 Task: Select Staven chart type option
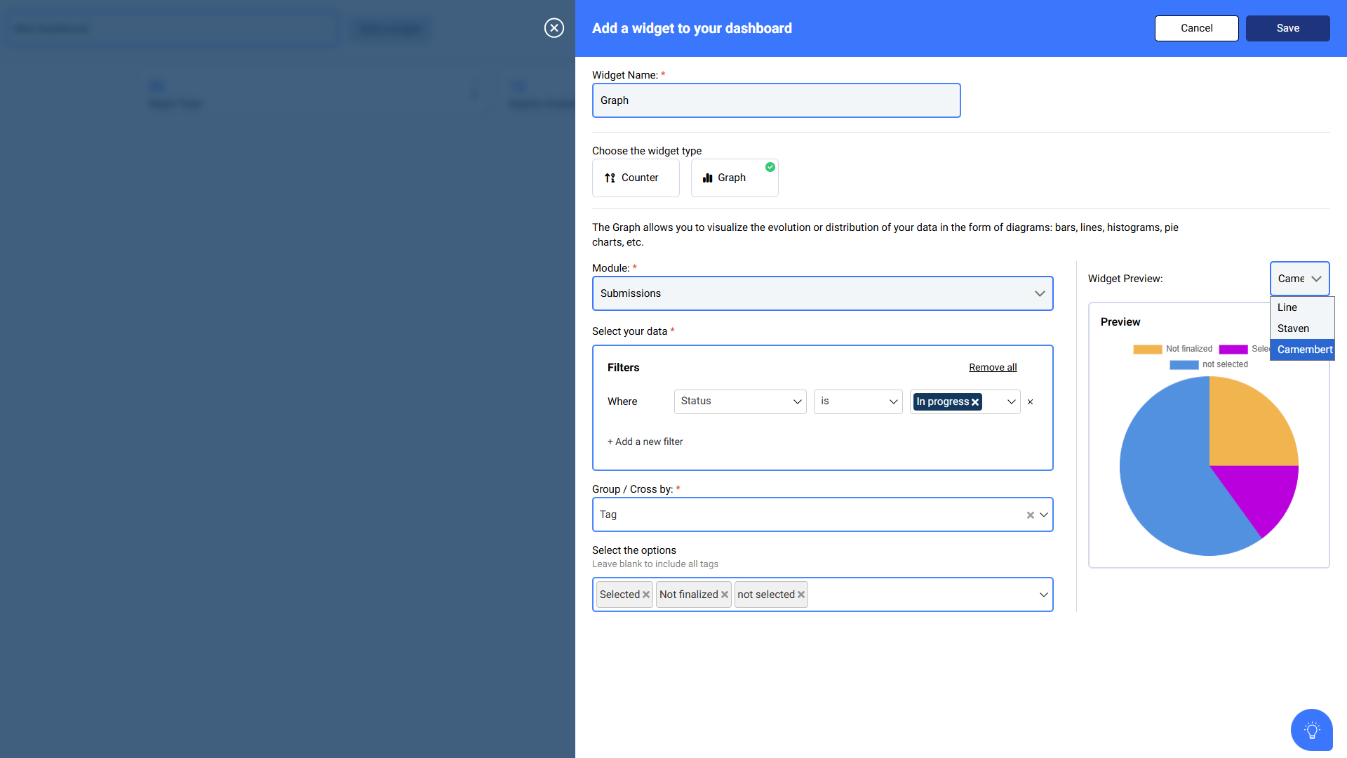[x=1293, y=328]
